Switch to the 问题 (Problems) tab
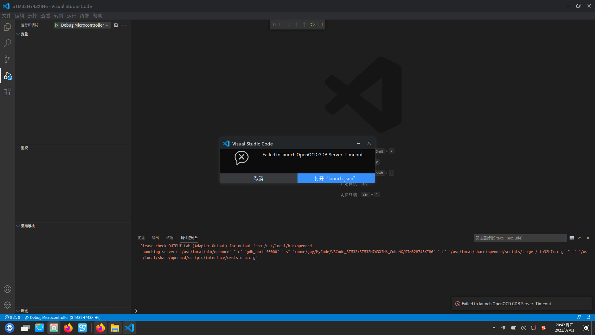The image size is (595, 335). [x=141, y=238]
